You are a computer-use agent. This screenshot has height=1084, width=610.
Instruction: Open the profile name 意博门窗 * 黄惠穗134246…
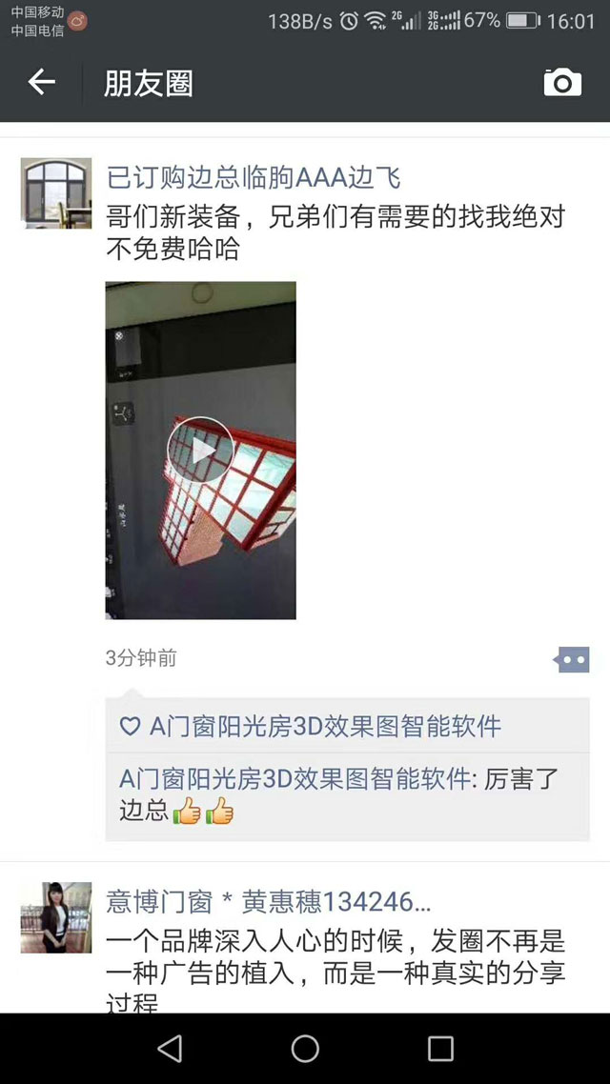[x=269, y=902]
